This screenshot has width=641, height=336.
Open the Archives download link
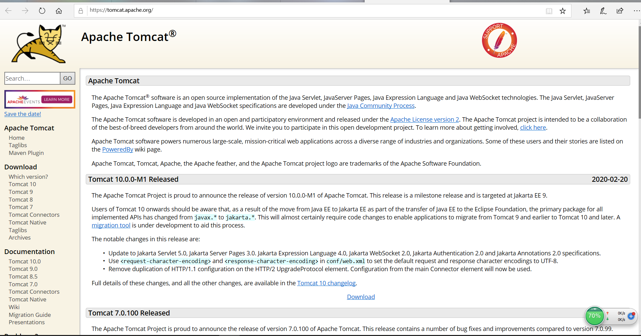(x=19, y=238)
